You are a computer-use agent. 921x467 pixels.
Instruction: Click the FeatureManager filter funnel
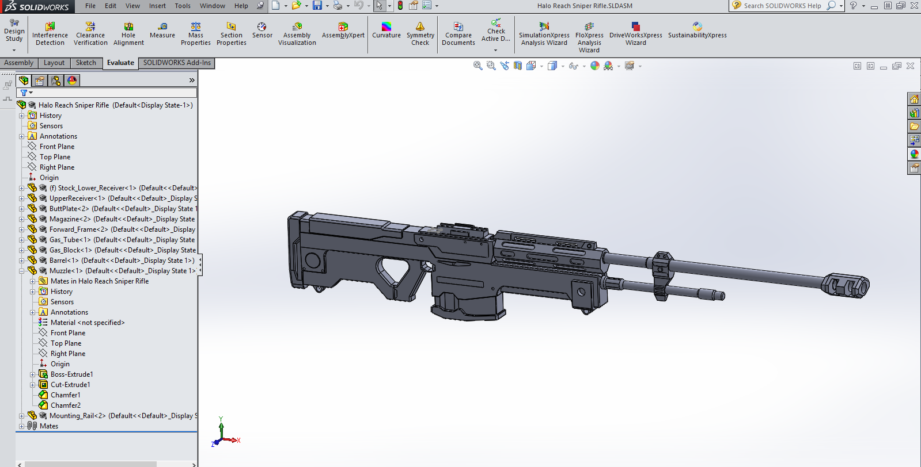click(24, 93)
